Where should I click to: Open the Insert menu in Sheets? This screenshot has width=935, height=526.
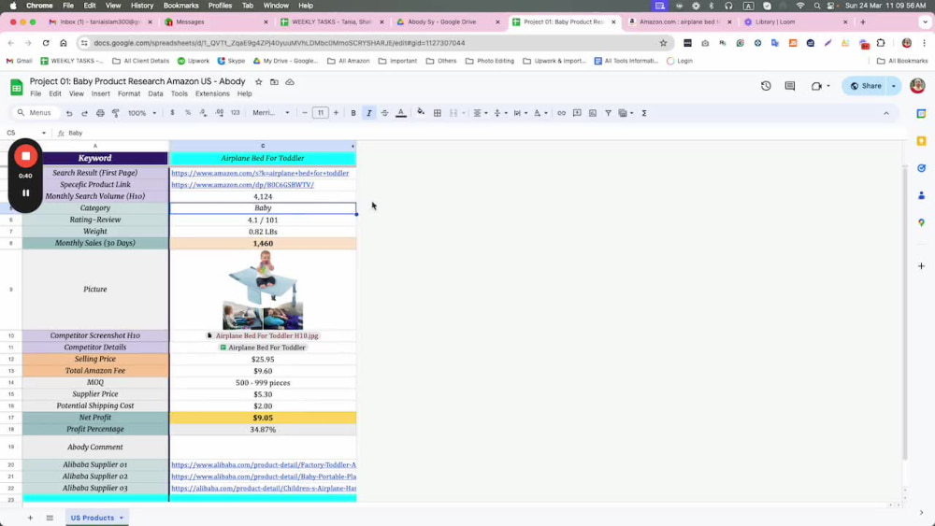coord(100,93)
